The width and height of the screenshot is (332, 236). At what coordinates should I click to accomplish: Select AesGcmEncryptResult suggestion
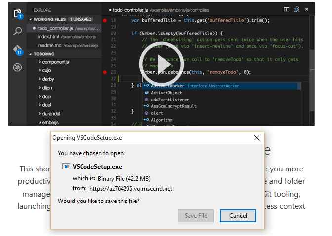click(221, 106)
